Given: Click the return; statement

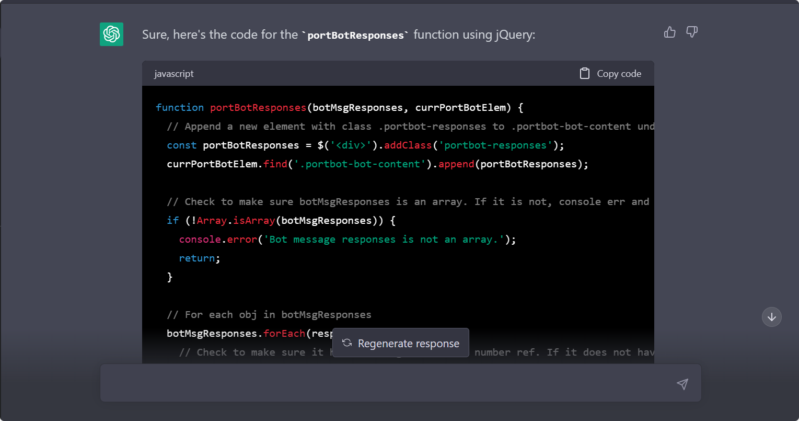Looking at the screenshot, I should [200, 258].
